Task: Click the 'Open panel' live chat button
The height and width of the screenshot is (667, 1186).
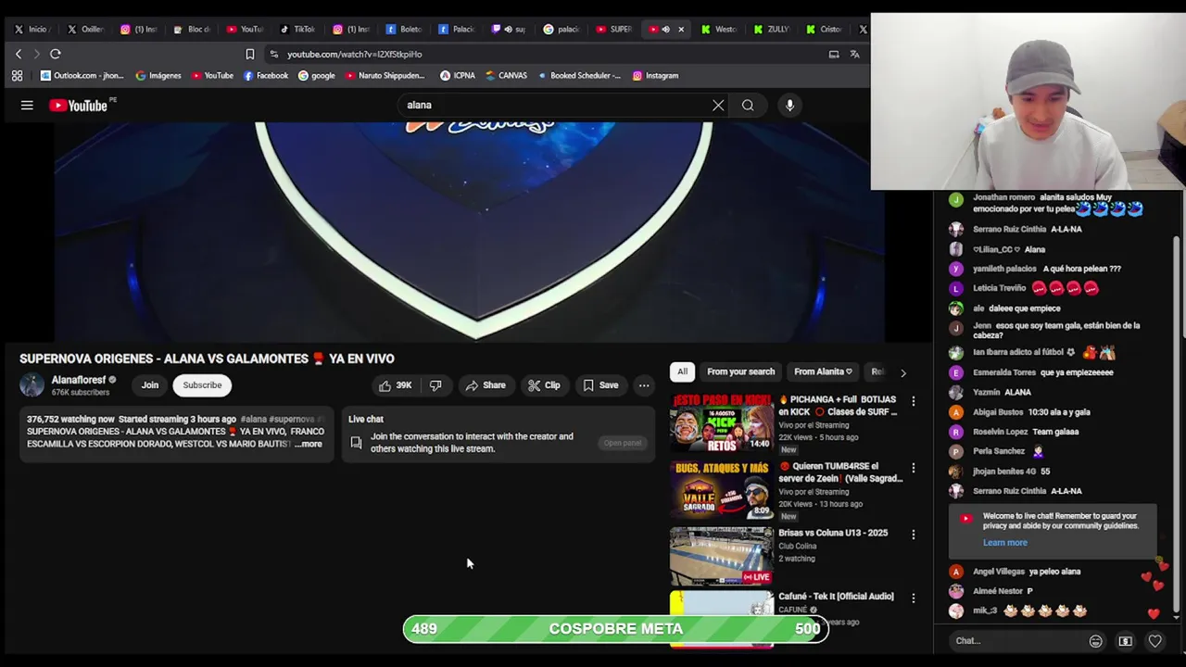Action: point(622,443)
